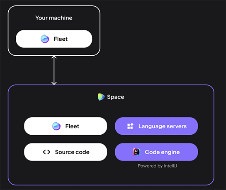The width and height of the screenshot is (226, 190).
Task: Click the Fleet icon inside Space box
Action: pos(56,126)
